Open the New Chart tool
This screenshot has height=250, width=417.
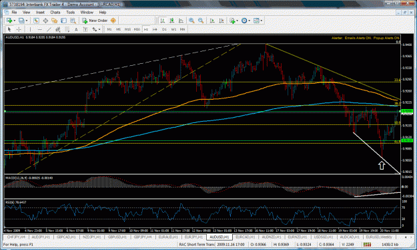9,21
